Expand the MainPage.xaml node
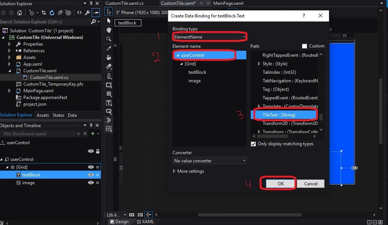The image size is (388, 225). click(9, 91)
